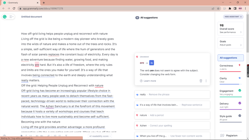This screenshot has height=140, width=249.
Task: Bookmark this page with star icon
Action: pyautogui.click(x=218, y=8)
